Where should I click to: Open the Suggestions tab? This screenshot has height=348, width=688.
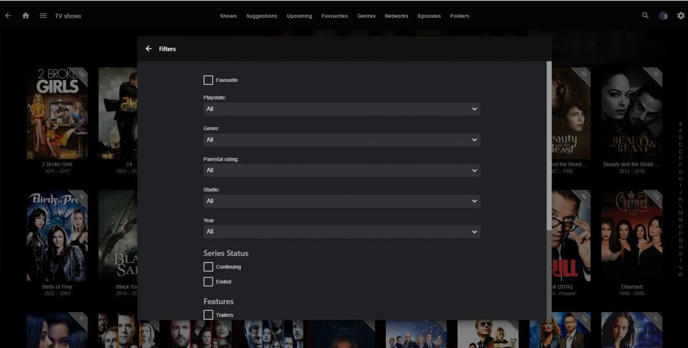pyautogui.click(x=261, y=16)
